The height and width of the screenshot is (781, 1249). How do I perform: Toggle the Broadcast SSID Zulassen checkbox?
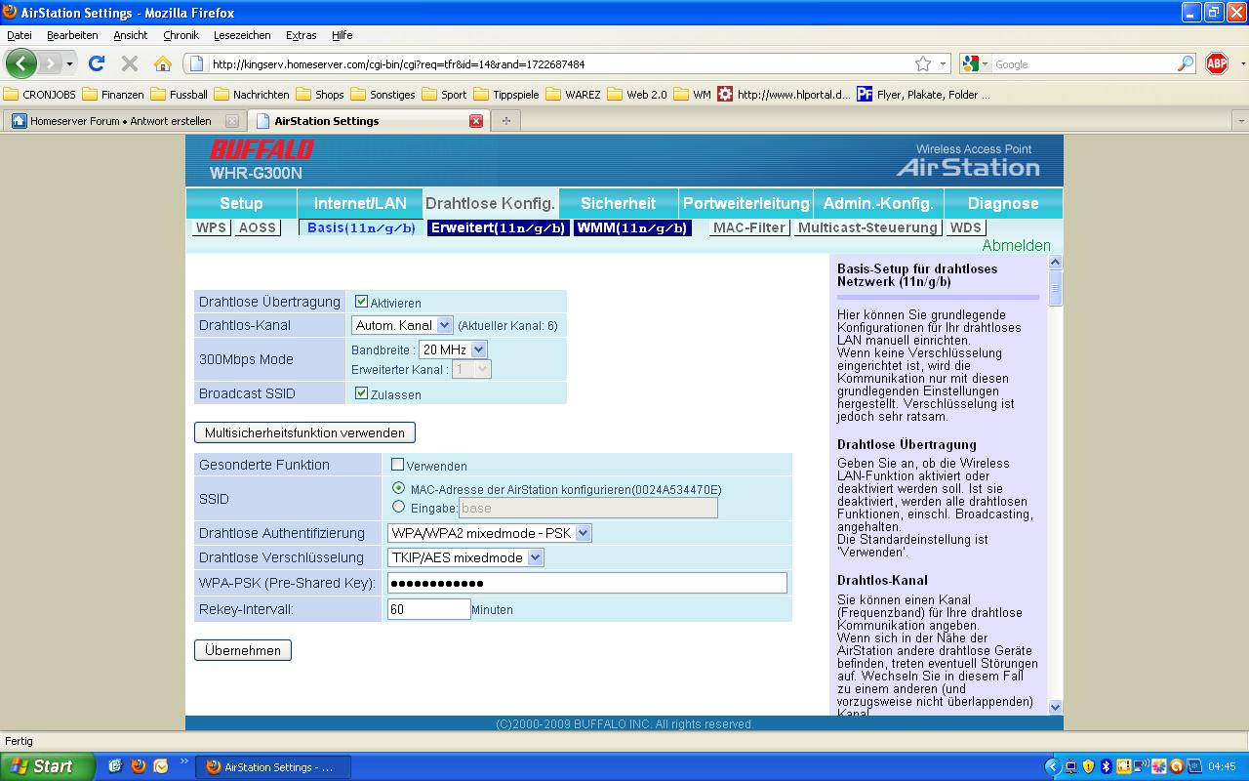[x=361, y=393]
